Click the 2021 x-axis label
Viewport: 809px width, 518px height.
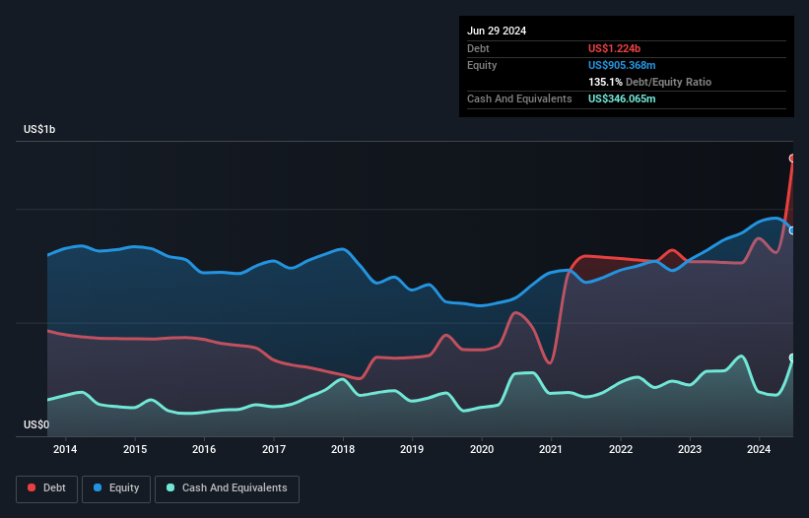[551, 449]
